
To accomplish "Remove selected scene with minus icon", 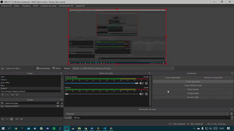I will (7, 94).
